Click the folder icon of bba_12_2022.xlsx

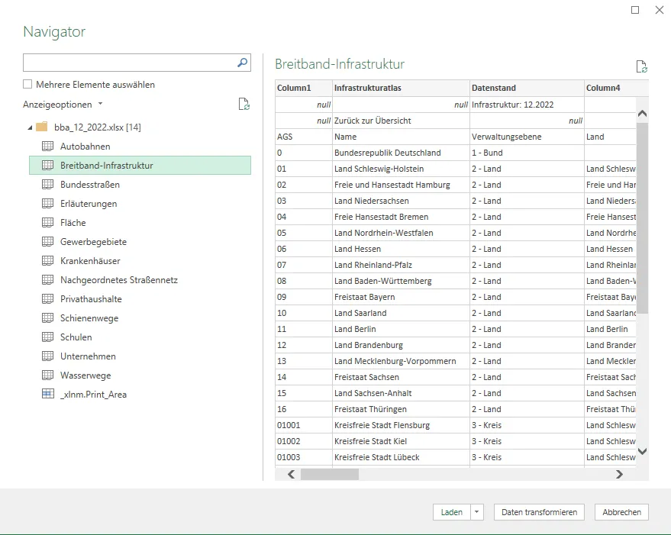pyautogui.click(x=42, y=127)
